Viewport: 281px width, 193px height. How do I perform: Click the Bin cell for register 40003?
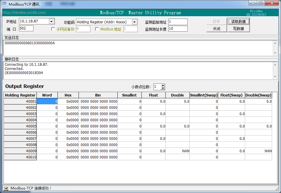(x=98, y=114)
